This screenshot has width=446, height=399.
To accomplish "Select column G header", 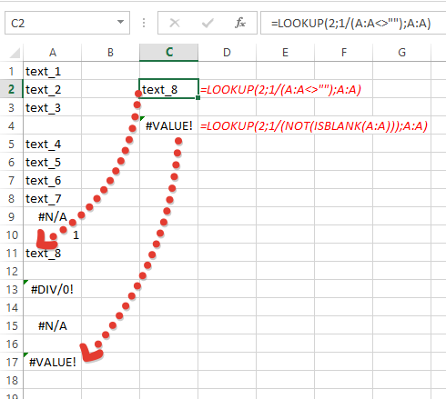I will 401,53.
